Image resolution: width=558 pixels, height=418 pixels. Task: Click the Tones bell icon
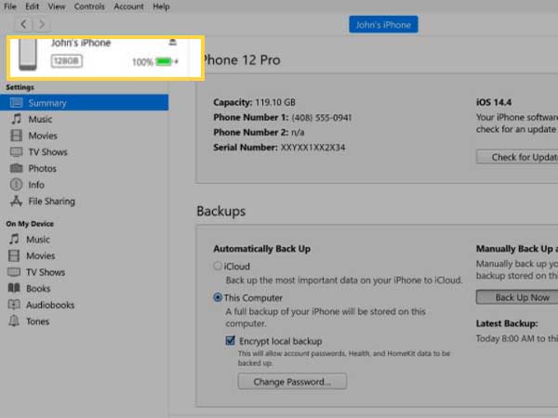tap(14, 321)
